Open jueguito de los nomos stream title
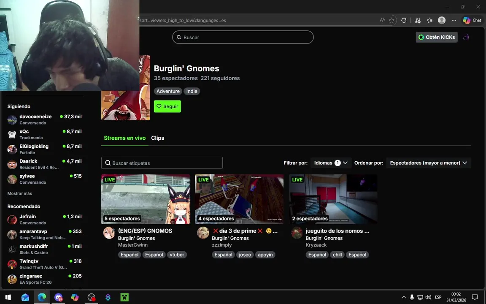Image resolution: width=486 pixels, height=304 pixels. point(337,231)
